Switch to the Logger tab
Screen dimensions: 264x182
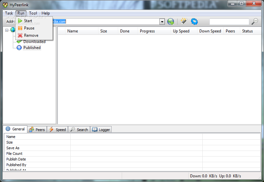coord(101,129)
